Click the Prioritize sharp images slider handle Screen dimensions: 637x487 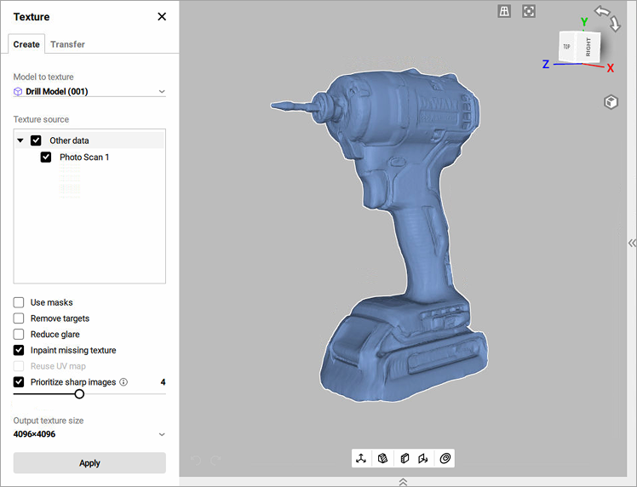[79, 393]
